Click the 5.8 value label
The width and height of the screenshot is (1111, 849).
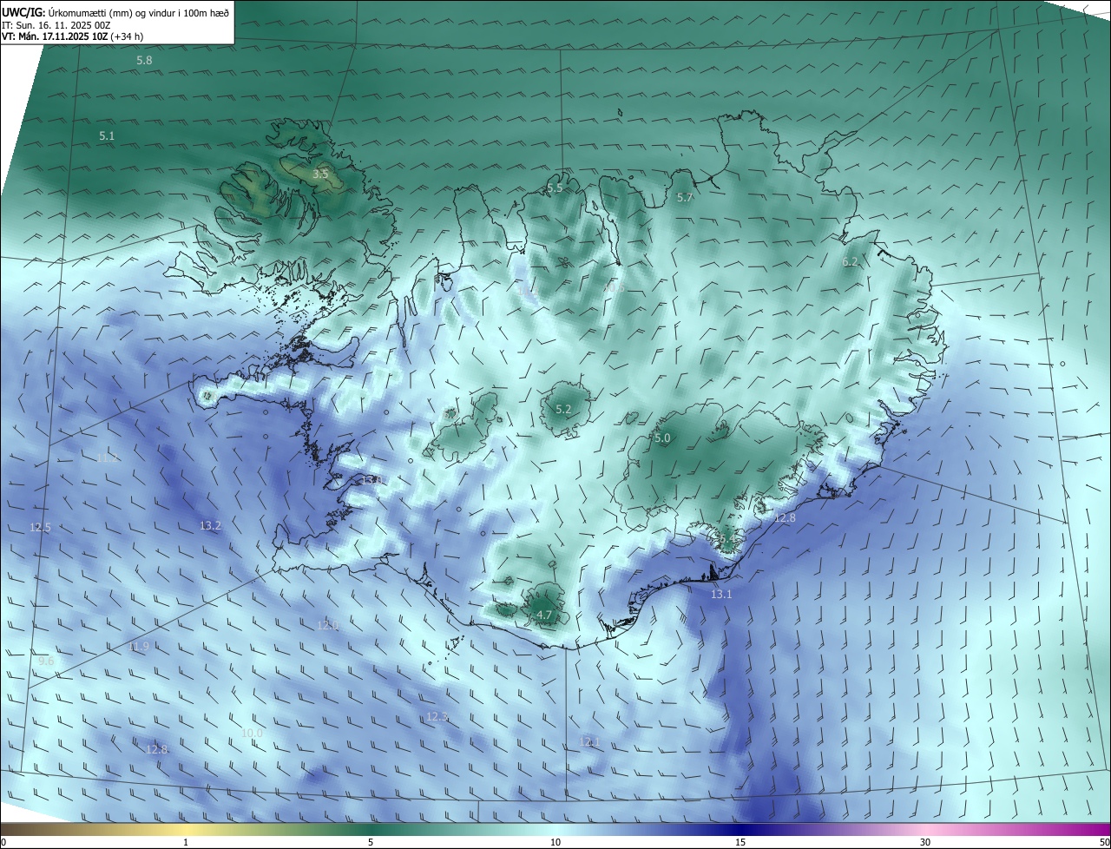(x=144, y=60)
